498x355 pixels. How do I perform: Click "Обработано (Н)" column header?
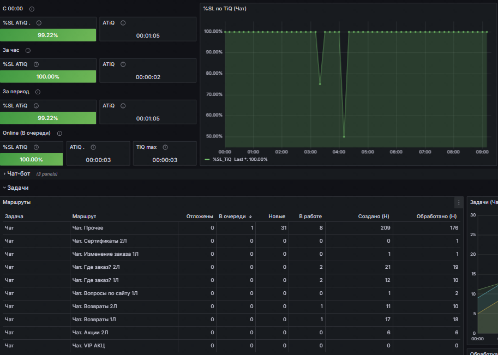(x=436, y=216)
